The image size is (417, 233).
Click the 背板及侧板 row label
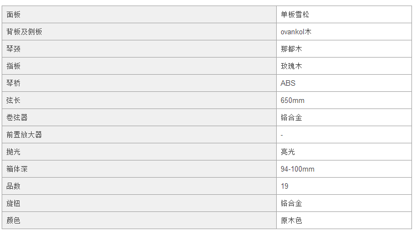pos(24,32)
